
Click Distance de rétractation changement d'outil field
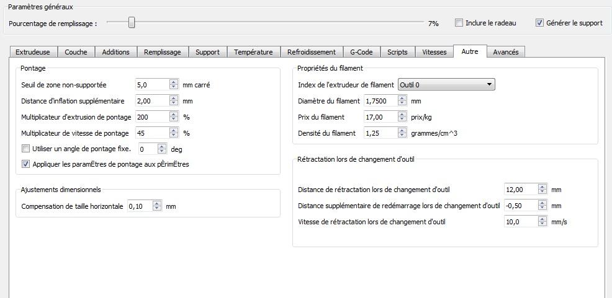521,190
